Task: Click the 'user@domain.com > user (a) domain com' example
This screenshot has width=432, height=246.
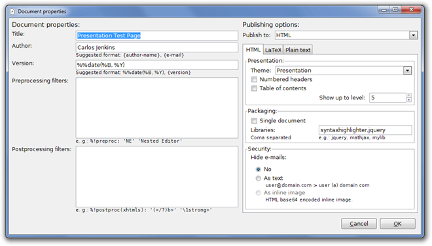Action: (317, 185)
